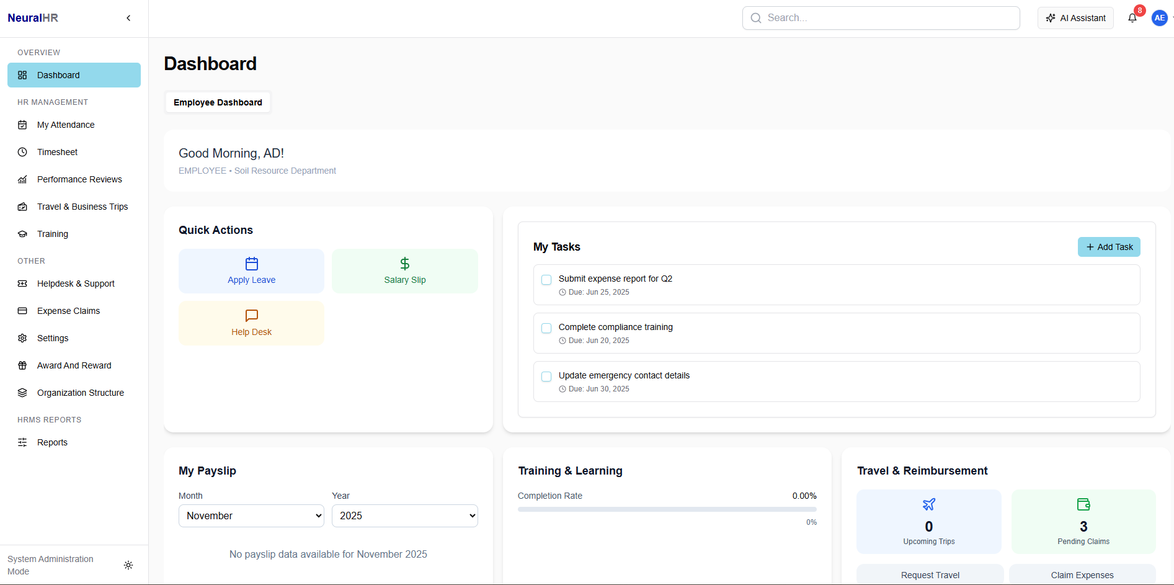The width and height of the screenshot is (1174, 585).
Task: Click the Add Task button
Action: tap(1109, 247)
